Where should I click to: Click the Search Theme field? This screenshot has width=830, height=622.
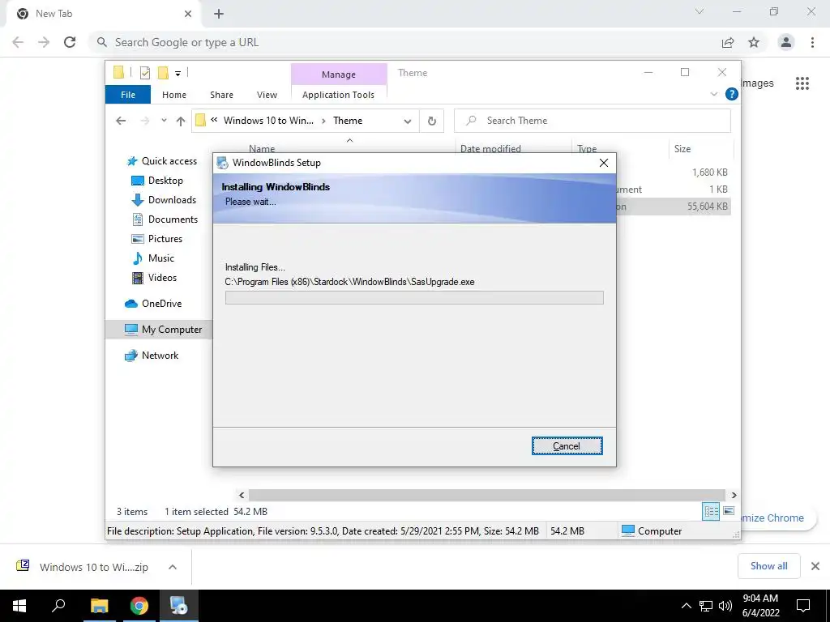click(x=593, y=121)
